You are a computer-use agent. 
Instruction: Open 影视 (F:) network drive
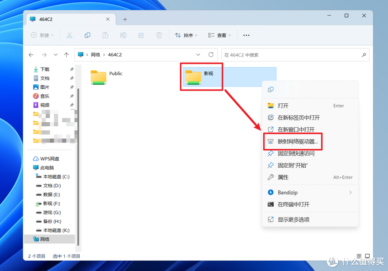[x=48, y=203]
